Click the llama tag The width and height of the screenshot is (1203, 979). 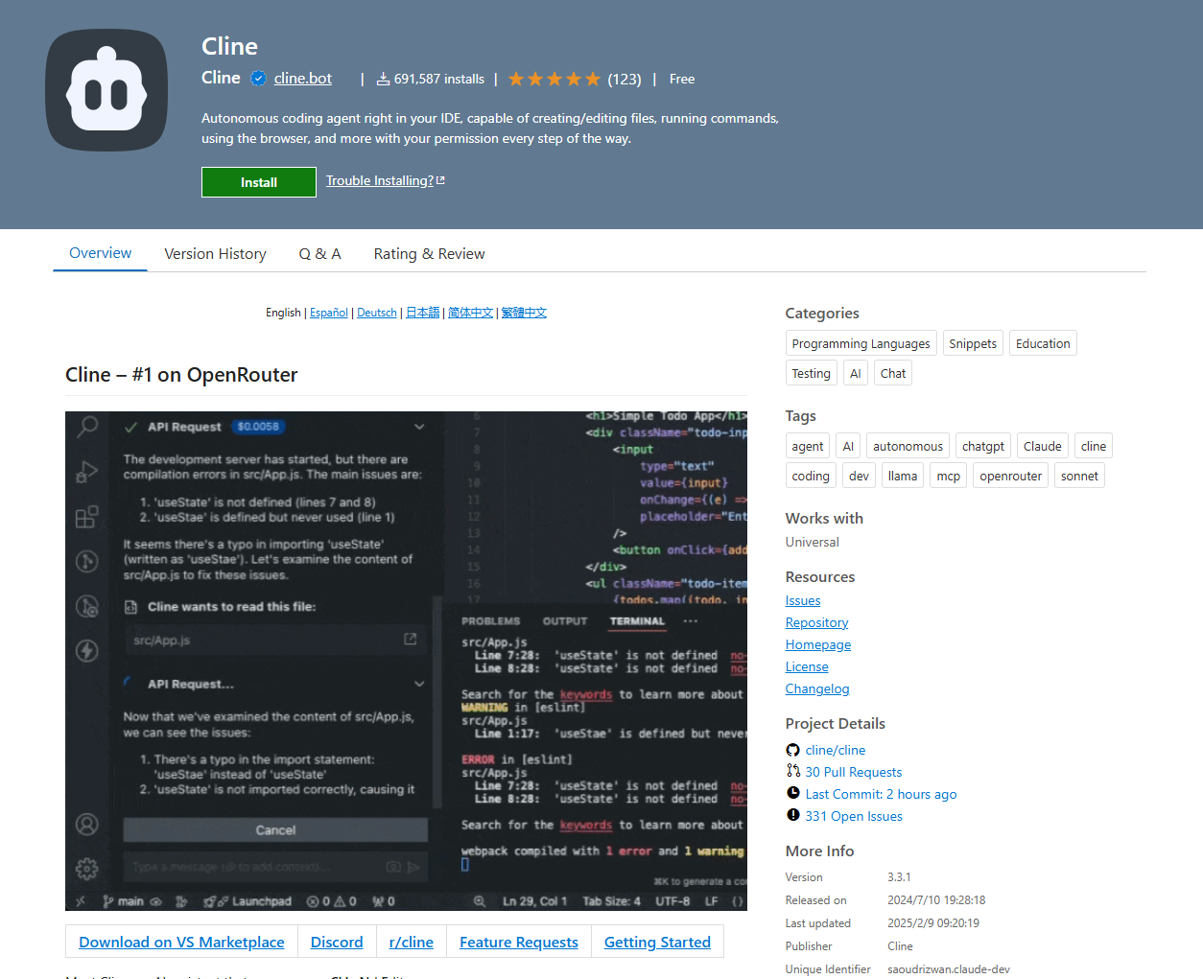[x=903, y=476]
